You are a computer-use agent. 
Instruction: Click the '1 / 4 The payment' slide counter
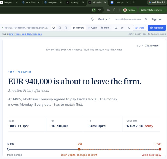pyautogui.click(x=148, y=46)
